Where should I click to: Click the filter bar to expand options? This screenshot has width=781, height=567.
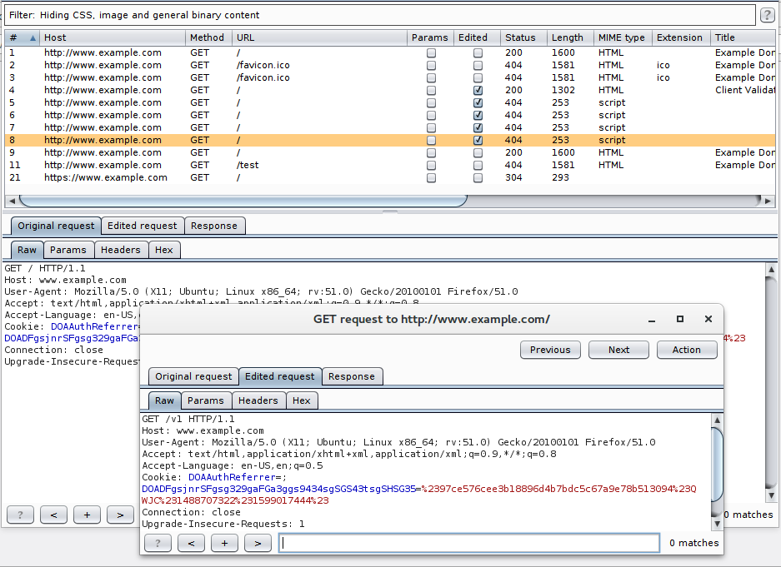[380, 15]
